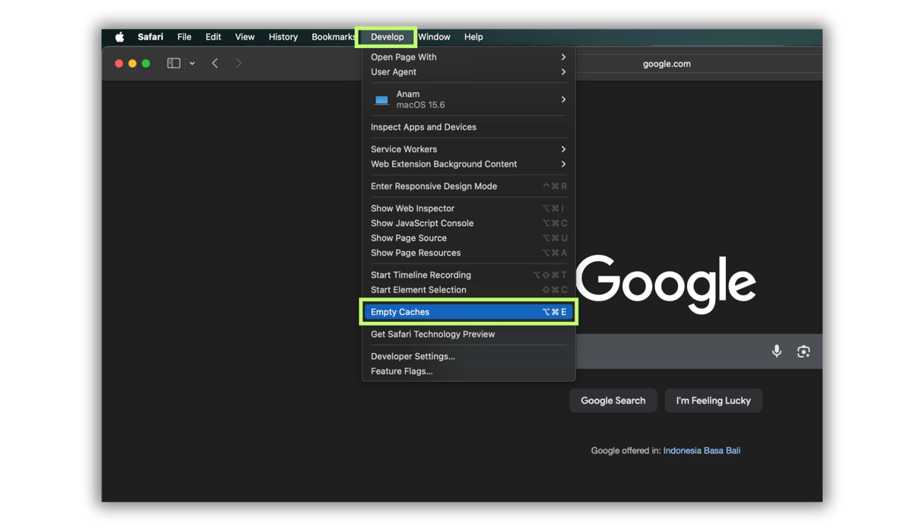Open the Bookmarks menu
Image resolution: width=912 pixels, height=531 pixels.
(333, 37)
